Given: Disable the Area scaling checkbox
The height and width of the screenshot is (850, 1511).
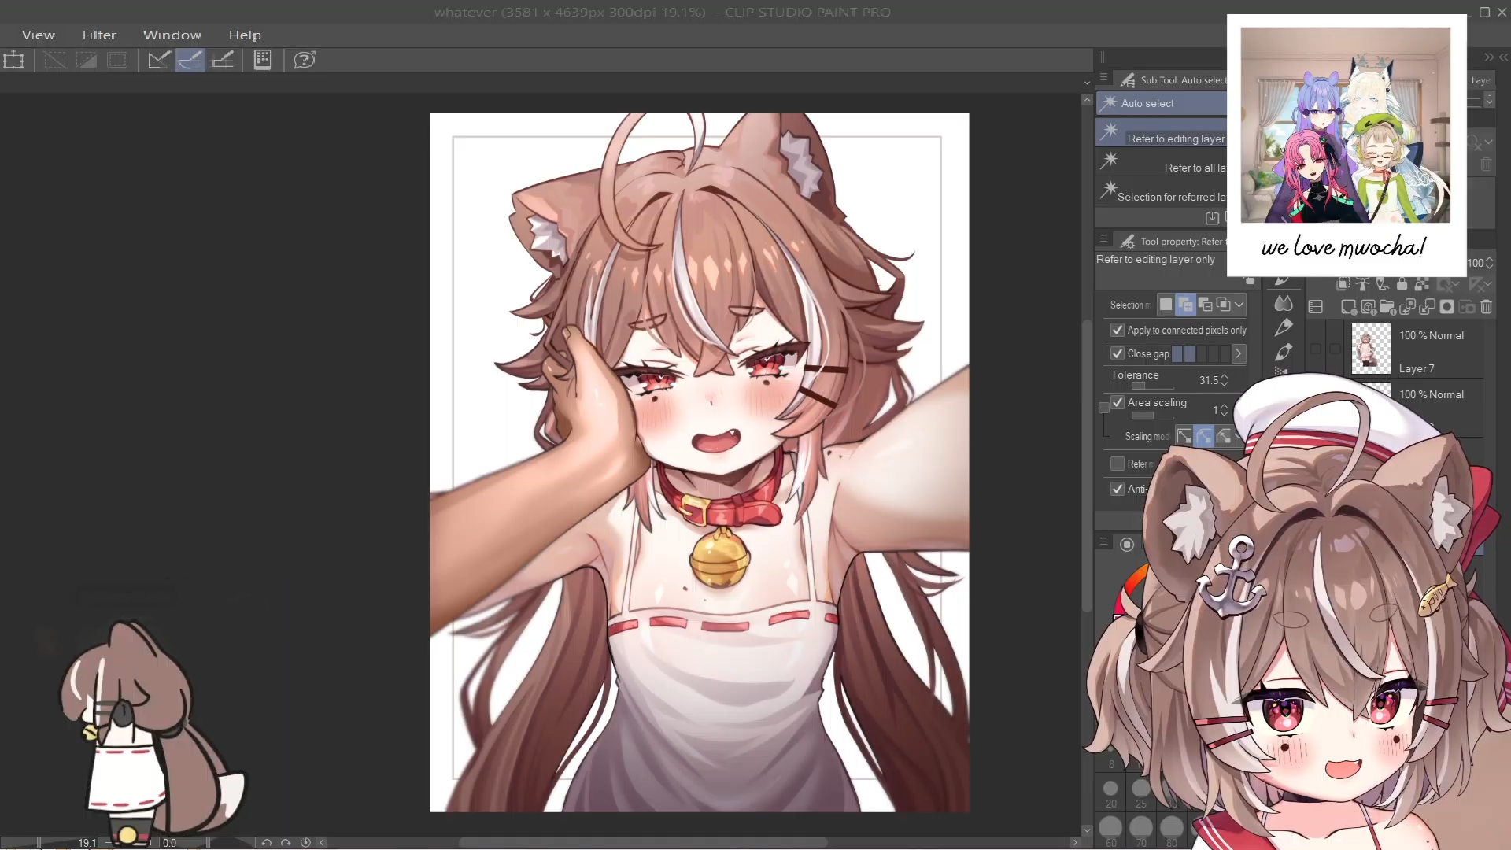Looking at the screenshot, I should tap(1117, 402).
